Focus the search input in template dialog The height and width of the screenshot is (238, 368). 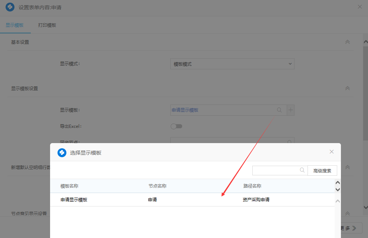275,170
